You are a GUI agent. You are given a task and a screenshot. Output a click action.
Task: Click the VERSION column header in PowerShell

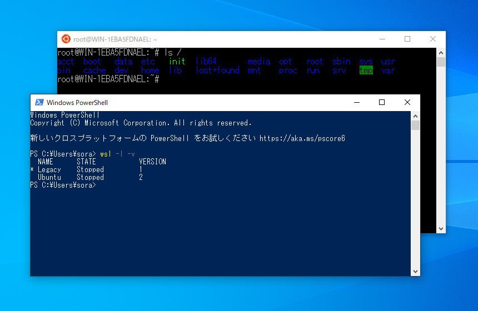click(152, 162)
